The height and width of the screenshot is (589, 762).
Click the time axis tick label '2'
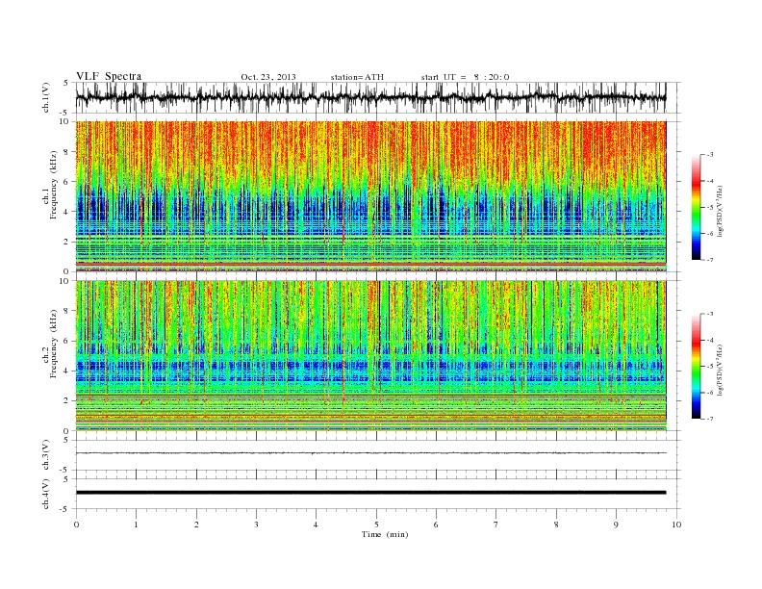tap(196, 525)
